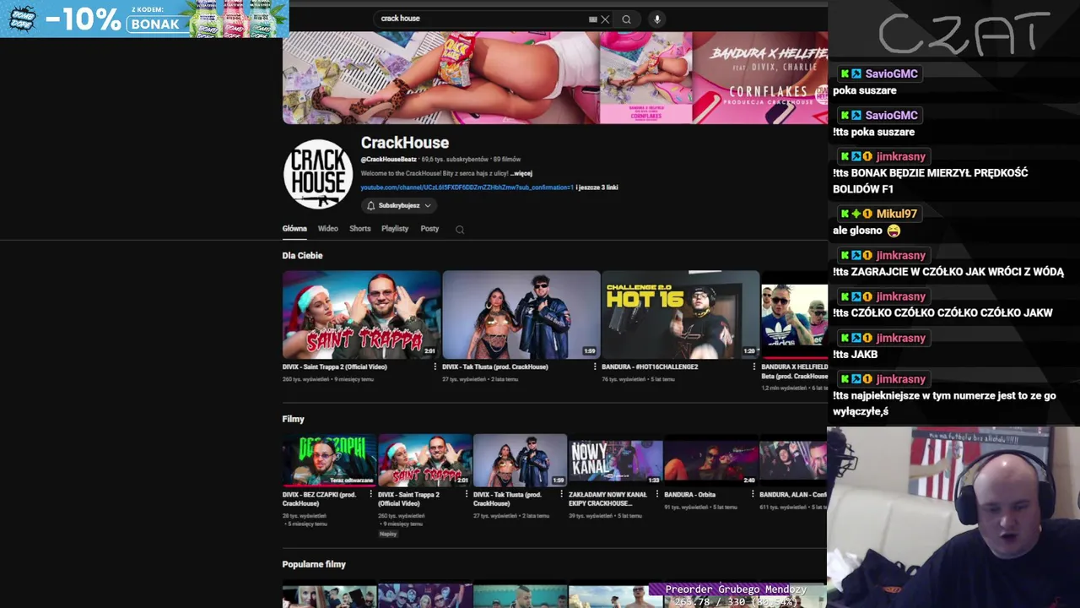Click the -10% BONAK promo banner

144,19
